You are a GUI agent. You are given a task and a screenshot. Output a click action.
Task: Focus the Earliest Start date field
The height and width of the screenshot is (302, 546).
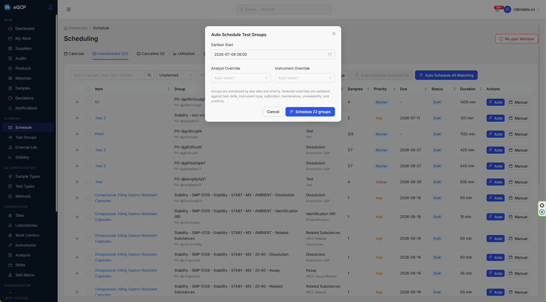point(273,54)
